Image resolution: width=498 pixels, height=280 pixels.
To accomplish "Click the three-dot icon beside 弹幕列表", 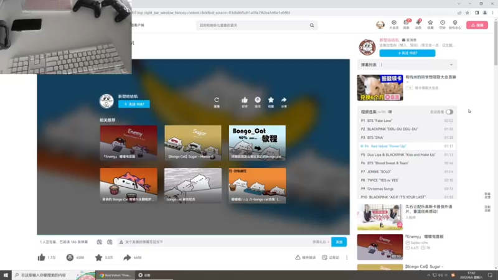I will [x=382, y=65].
